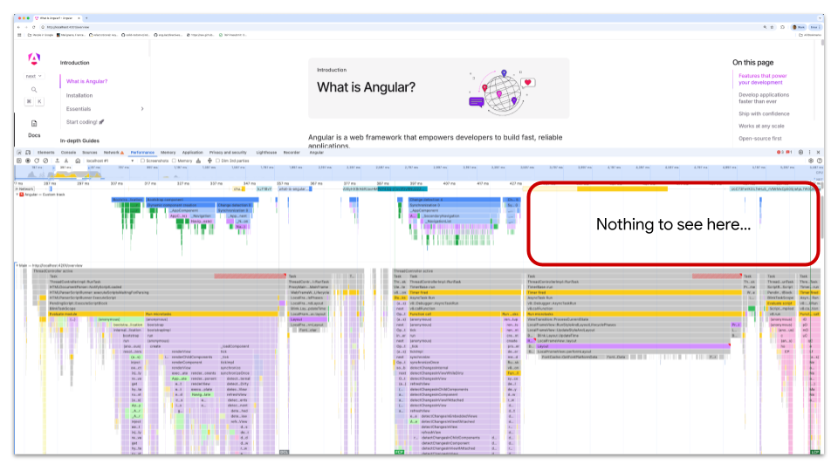The height and width of the screenshot is (471, 838).
Task: Switch to the Sources tab
Action: (x=90, y=152)
